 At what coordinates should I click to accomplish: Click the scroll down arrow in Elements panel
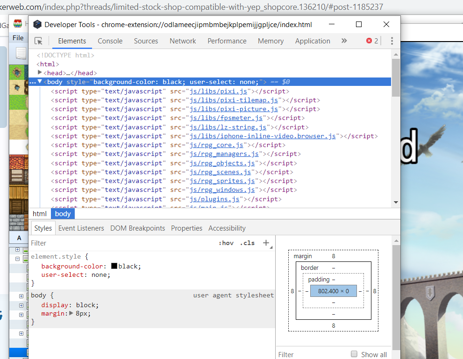tap(396, 202)
